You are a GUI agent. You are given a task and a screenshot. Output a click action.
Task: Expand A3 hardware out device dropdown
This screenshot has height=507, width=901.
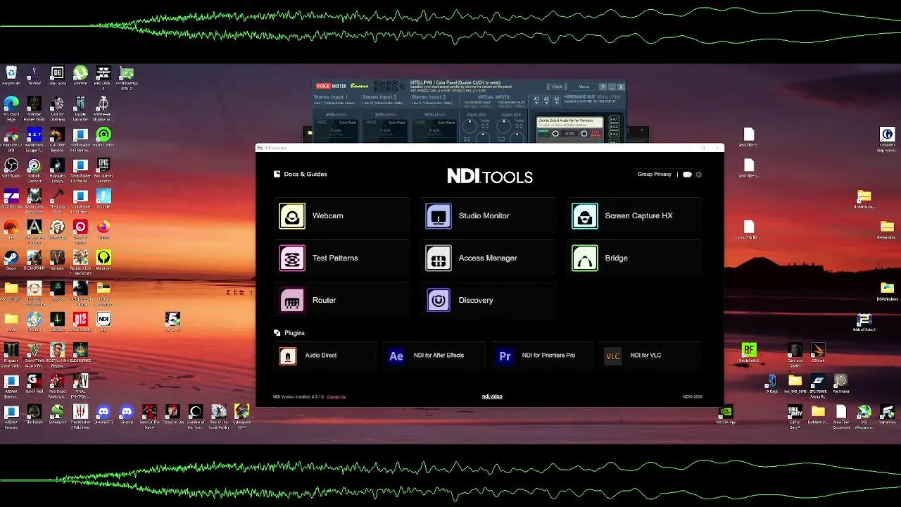[x=556, y=100]
